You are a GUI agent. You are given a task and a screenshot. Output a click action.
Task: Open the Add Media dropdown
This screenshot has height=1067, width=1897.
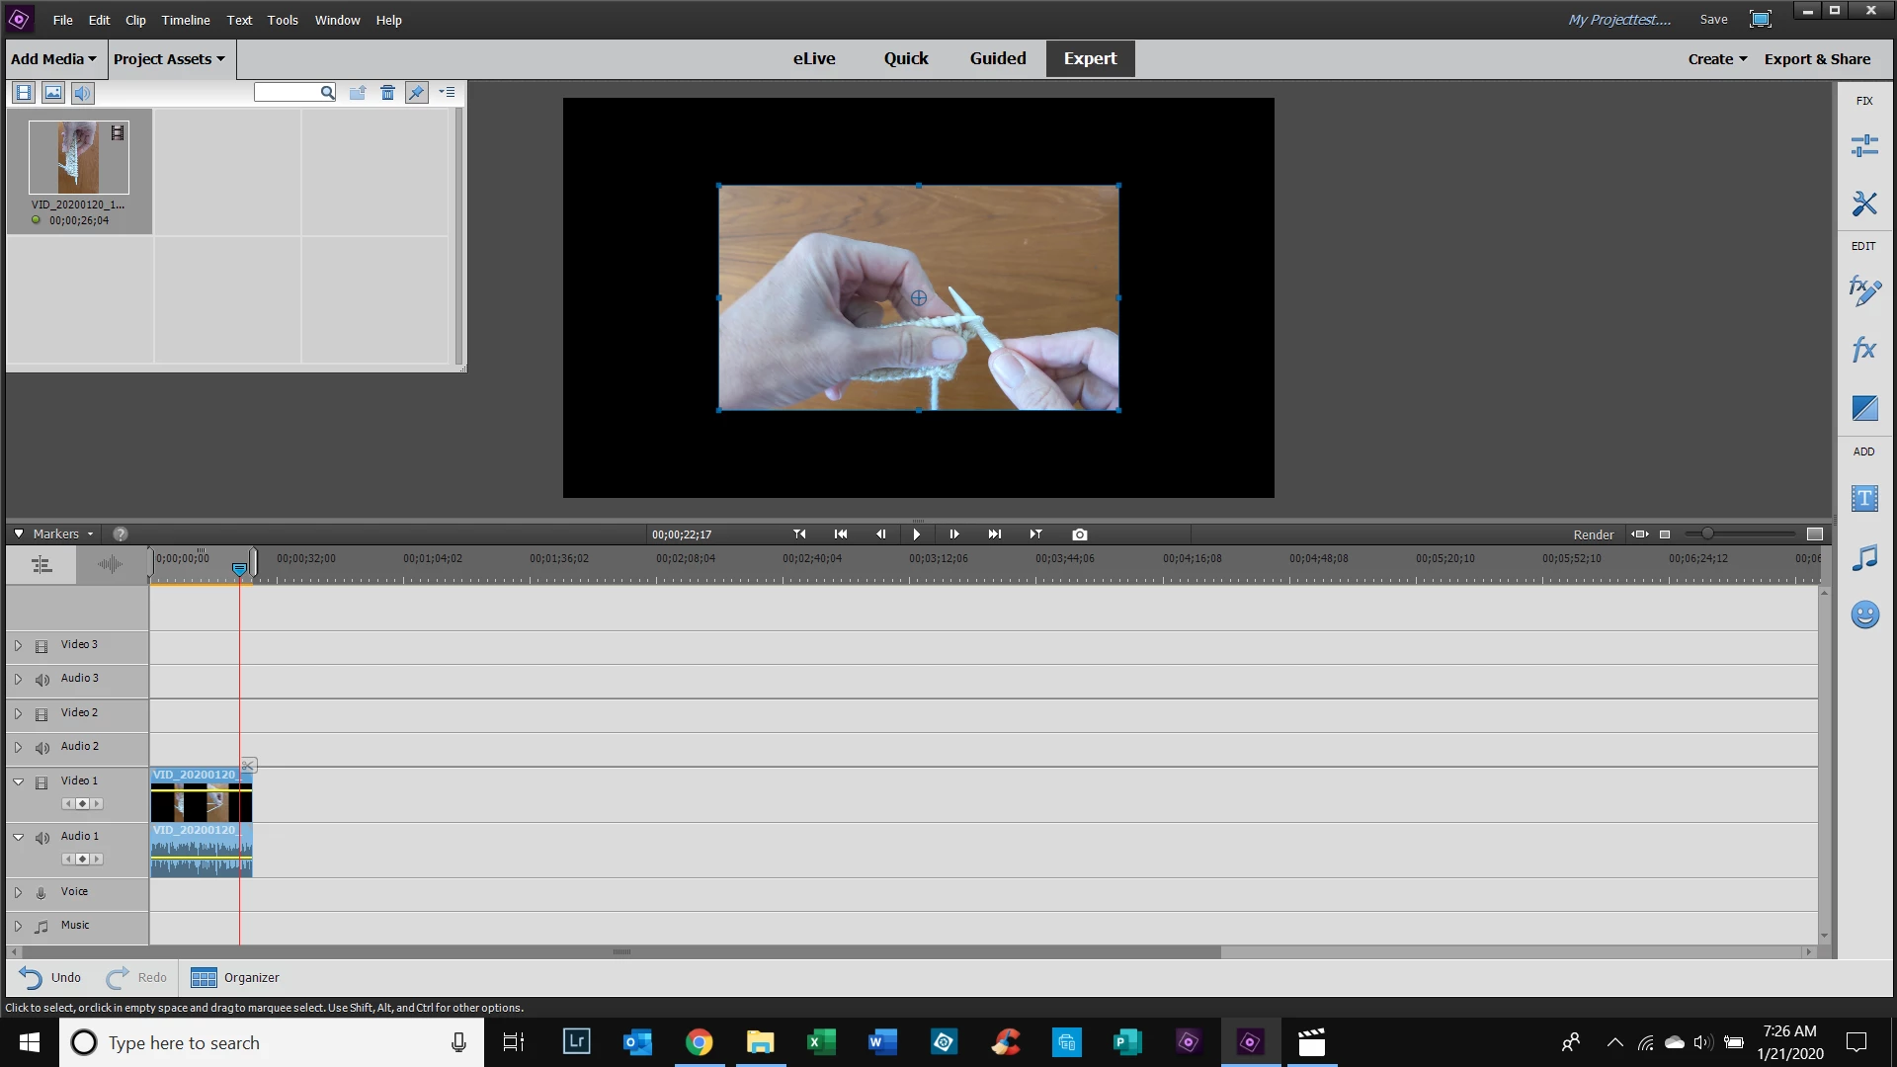click(53, 59)
